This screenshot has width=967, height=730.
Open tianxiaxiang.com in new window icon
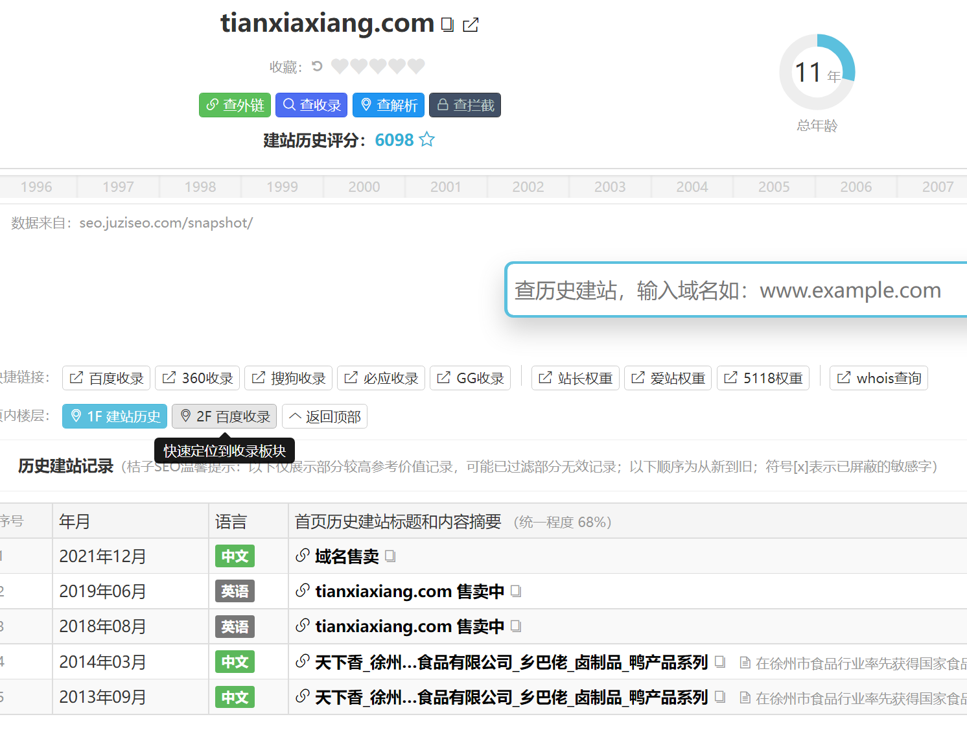(471, 25)
